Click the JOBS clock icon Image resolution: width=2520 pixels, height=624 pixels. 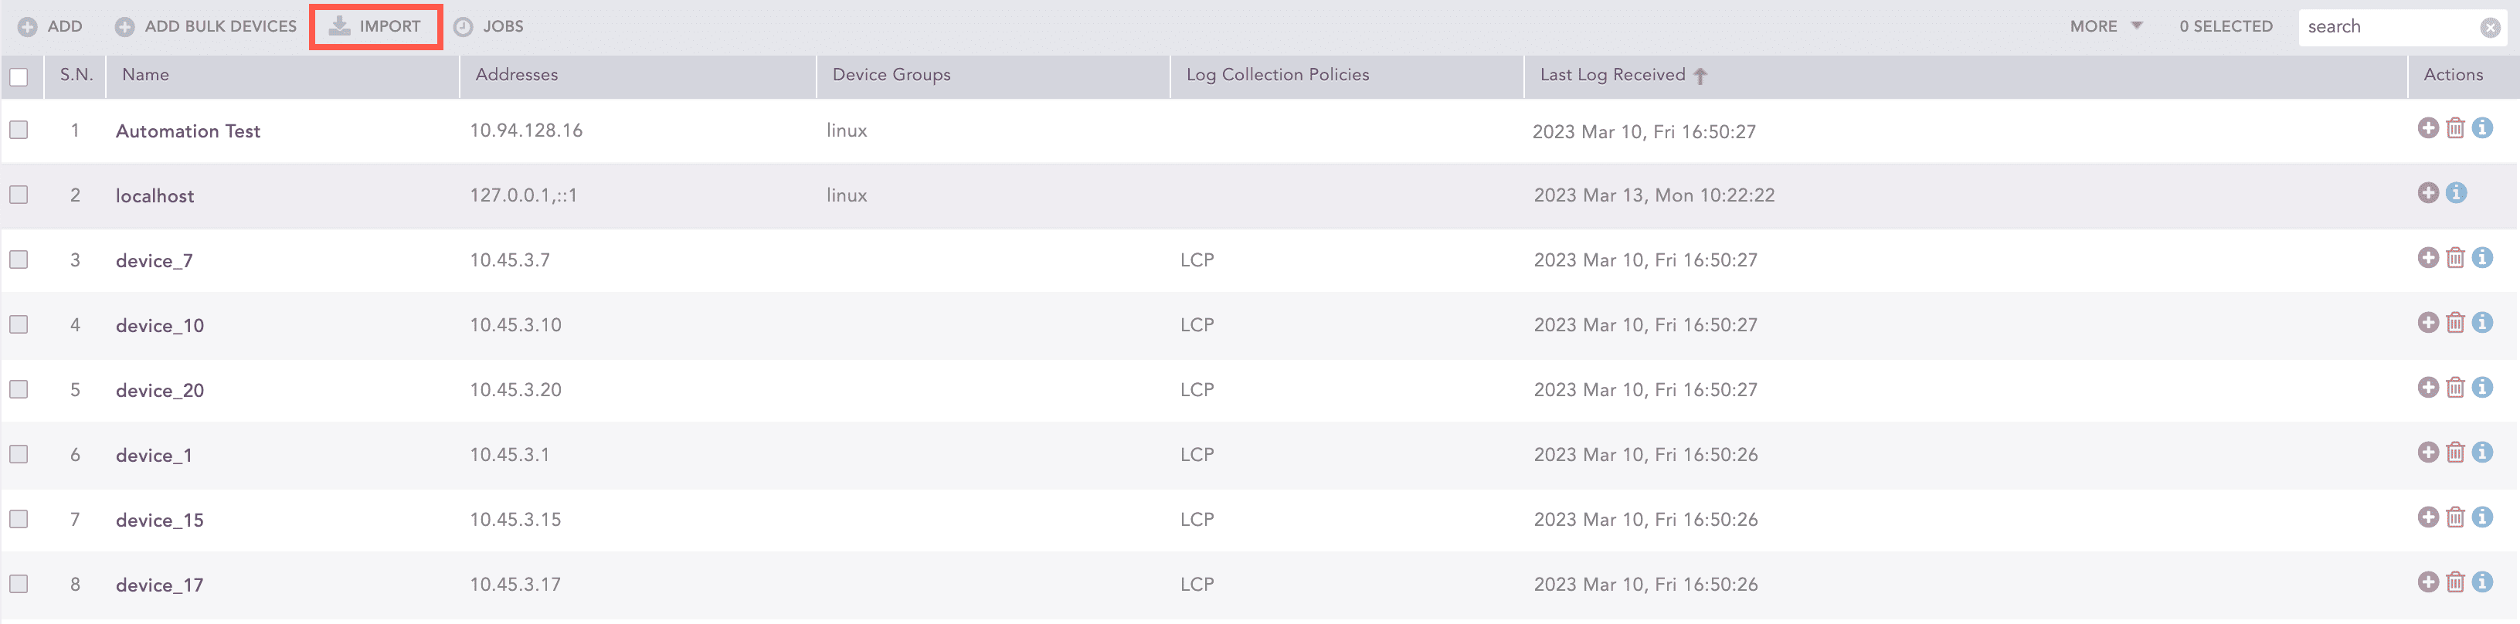tap(464, 26)
